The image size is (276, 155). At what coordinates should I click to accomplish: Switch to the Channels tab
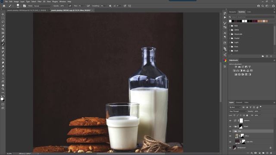coord(239,102)
